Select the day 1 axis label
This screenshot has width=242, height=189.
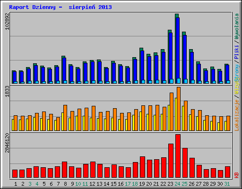16,184
